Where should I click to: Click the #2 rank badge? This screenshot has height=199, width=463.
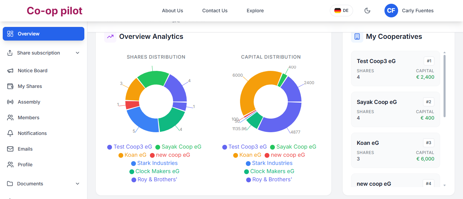pyautogui.click(x=429, y=102)
